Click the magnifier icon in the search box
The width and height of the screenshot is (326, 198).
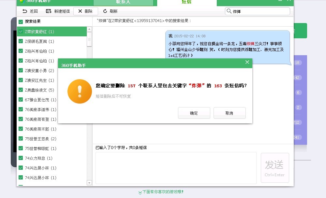coord(229,11)
